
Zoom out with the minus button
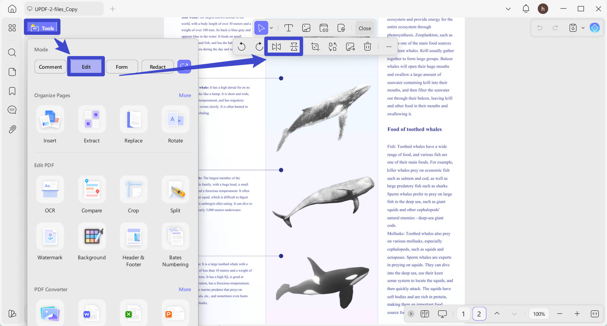tap(560, 314)
